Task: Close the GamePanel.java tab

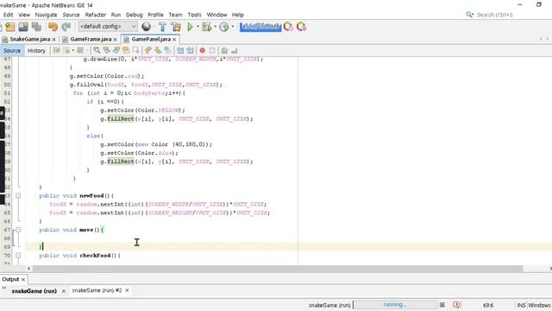Action: 174,40
